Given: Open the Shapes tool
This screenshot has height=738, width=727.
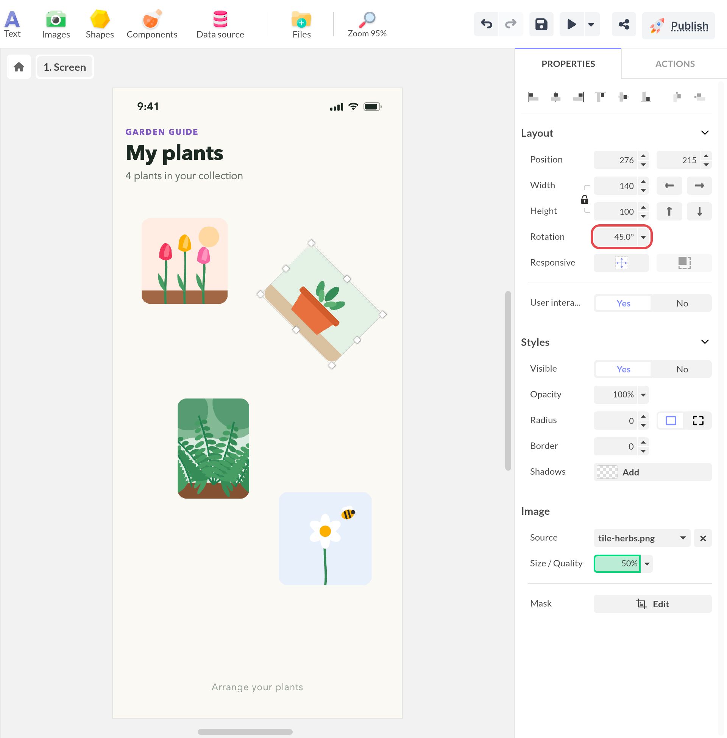Looking at the screenshot, I should pyautogui.click(x=100, y=24).
